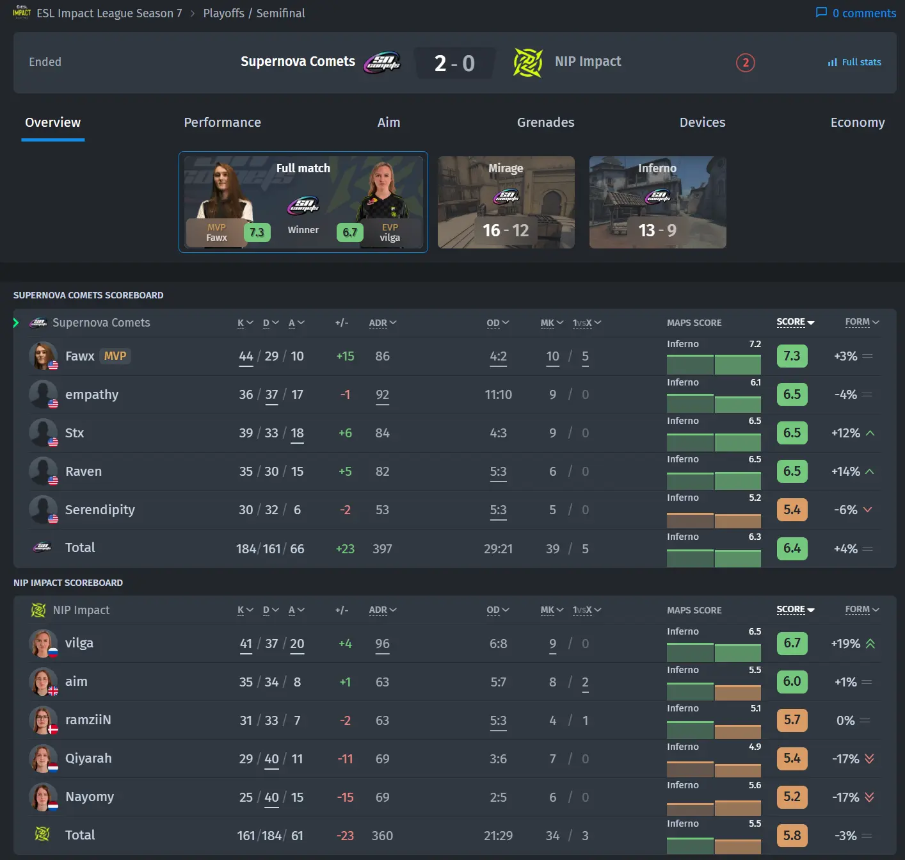Click vilga's double-up form arrow
Screen dimensions: 905x860
[870, 644]
